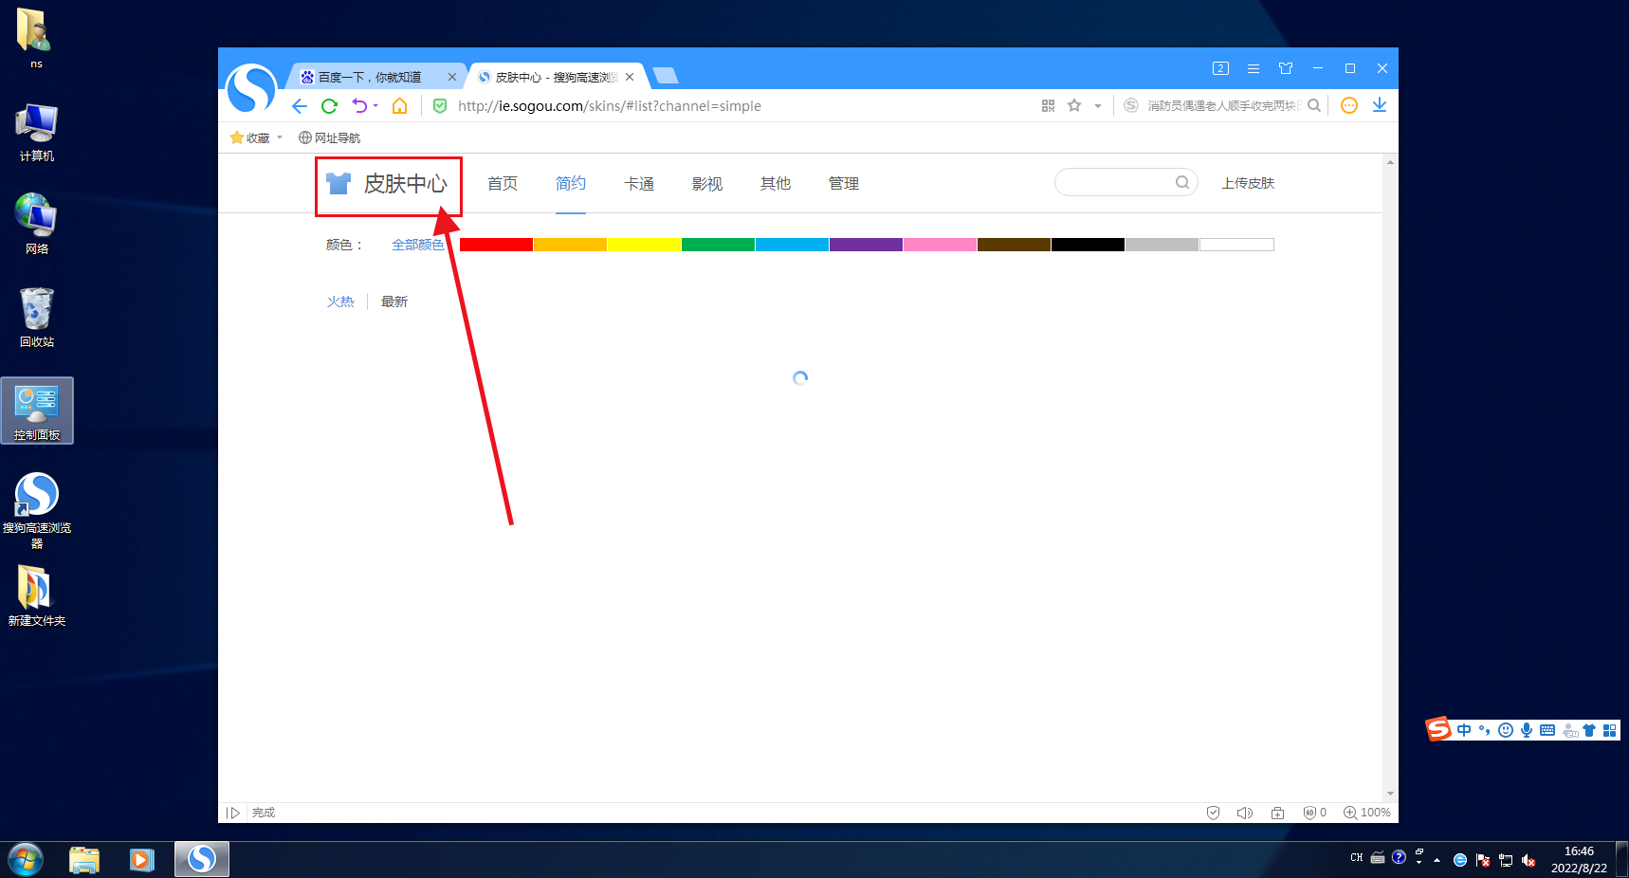Image resolution: width=1629 pixels, height=878 pixels.
Task: Pick the gray color swatch
Action: tap(1162, 245)
